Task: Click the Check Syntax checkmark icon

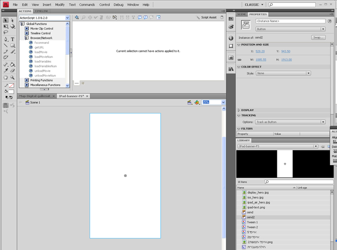Action: pyautogui.click(x=96, y=17)
